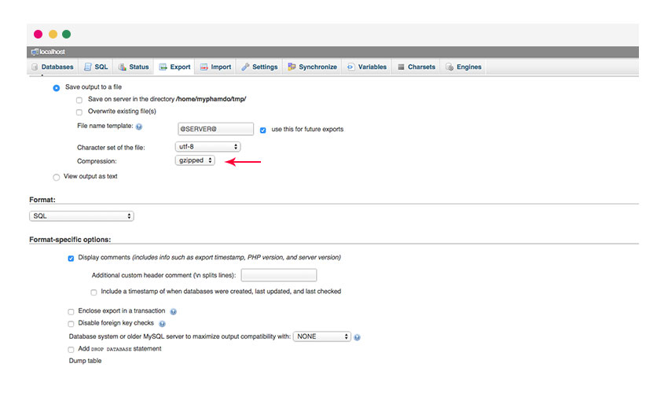Enable Save on server in the directory
This screenshot has width=668, height=393.
point(79,100)
